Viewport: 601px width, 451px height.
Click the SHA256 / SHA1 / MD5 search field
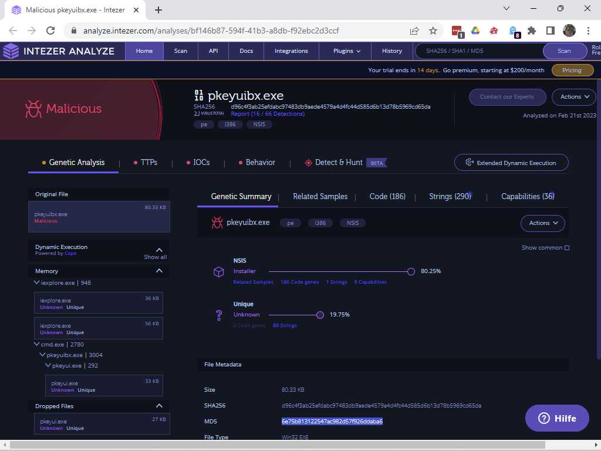point(478,51)
